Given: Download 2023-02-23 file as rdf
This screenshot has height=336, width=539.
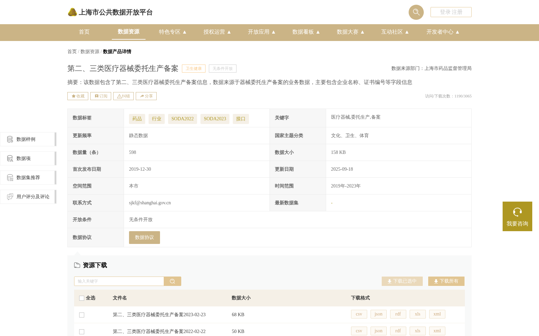Looking at the screenshot, I should (398, 314).
